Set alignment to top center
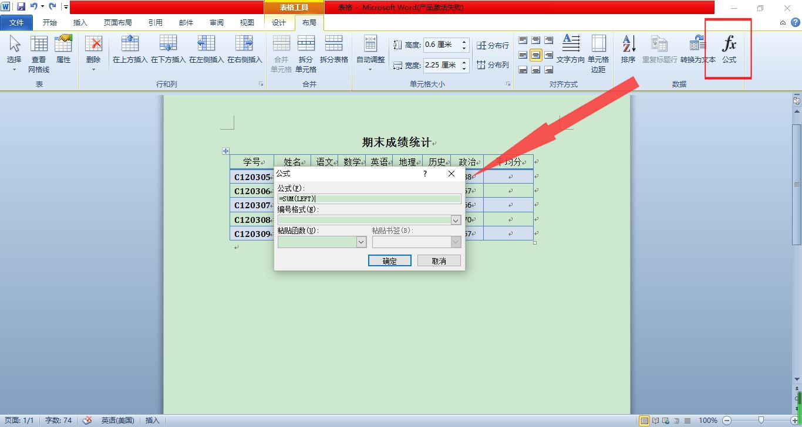Screen dimensions: 802x427 (x=535, y=40)
